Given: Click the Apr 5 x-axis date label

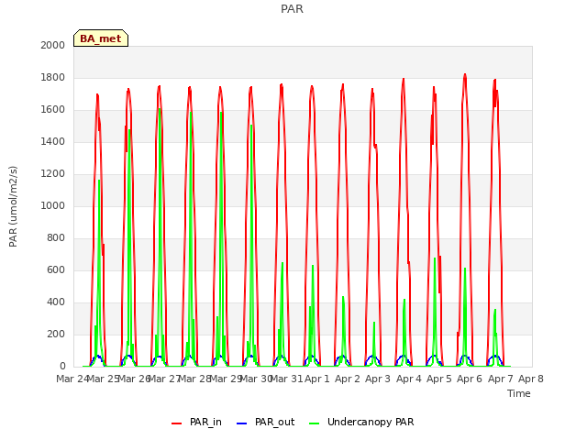Looking at the screenshot, I should coord(439,379).
